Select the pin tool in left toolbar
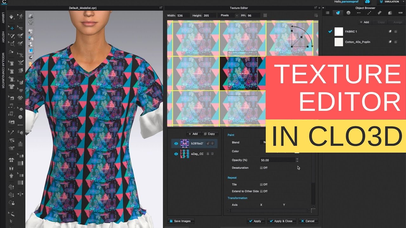Image resolution: width=406 pixels, height=228 pixels. point(12,132)
